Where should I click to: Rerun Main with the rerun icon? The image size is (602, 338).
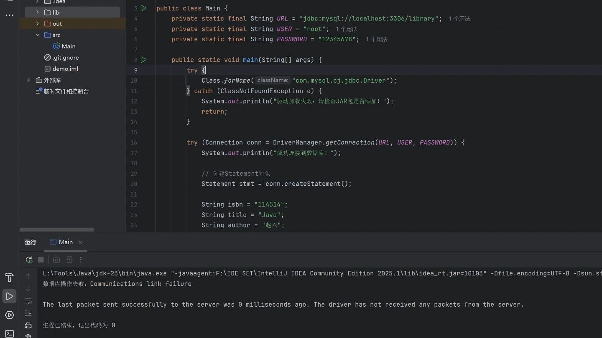29,260
